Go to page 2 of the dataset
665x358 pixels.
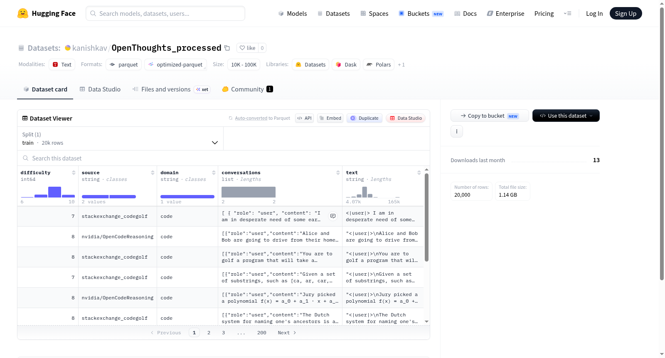coord(209,333)
